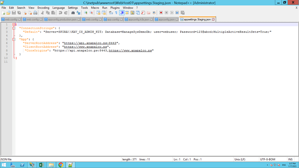Open PowerShell from the taskbar
The width and height of the screenshot is (299, 168).
tap(22, 165)
